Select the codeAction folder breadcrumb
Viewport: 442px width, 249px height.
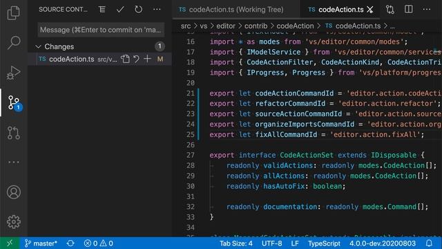point(295,26)
